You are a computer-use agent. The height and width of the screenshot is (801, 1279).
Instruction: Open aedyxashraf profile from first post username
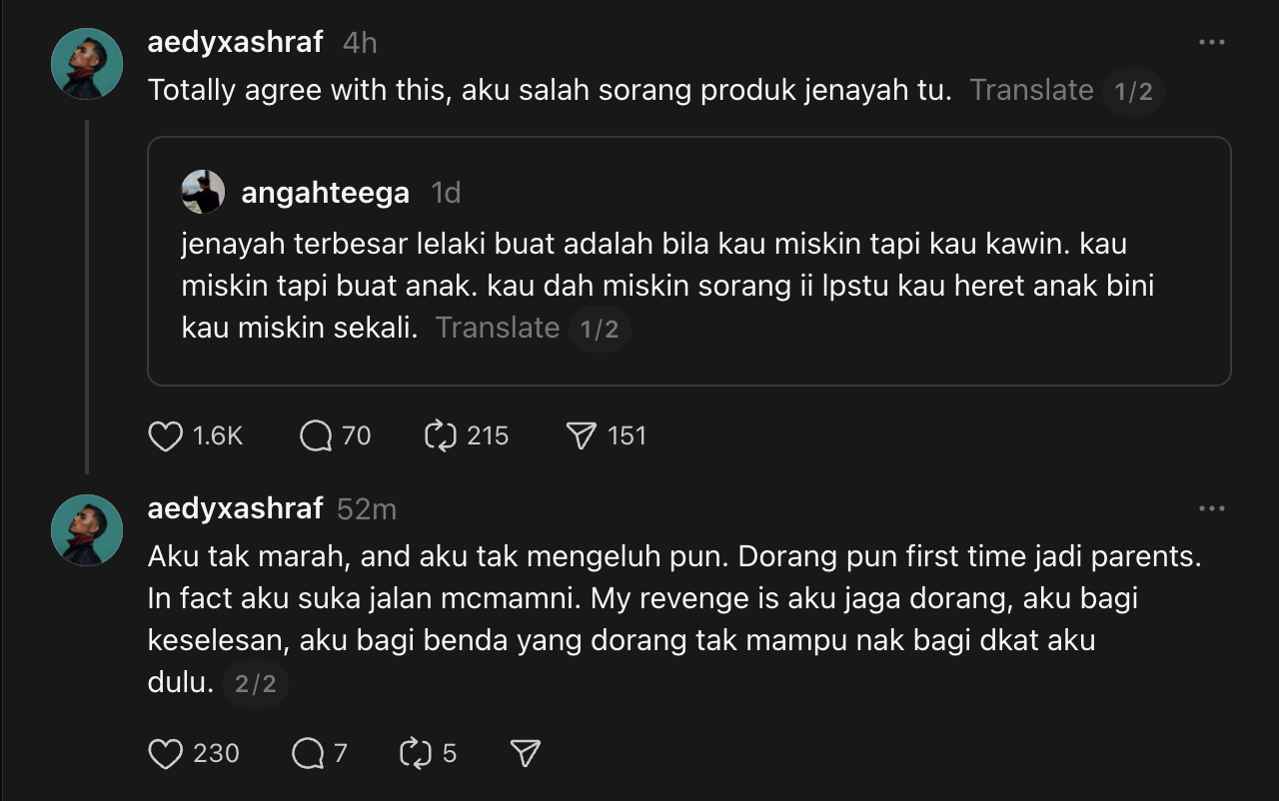click(235, 42)
